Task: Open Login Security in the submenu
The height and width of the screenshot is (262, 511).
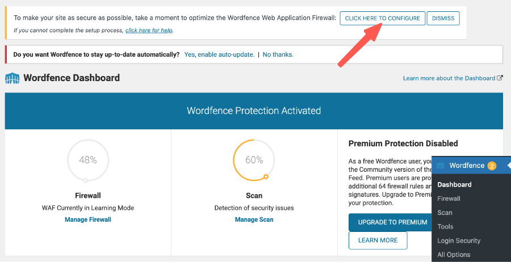Action: pyautogui.click(x=459, y=240)
